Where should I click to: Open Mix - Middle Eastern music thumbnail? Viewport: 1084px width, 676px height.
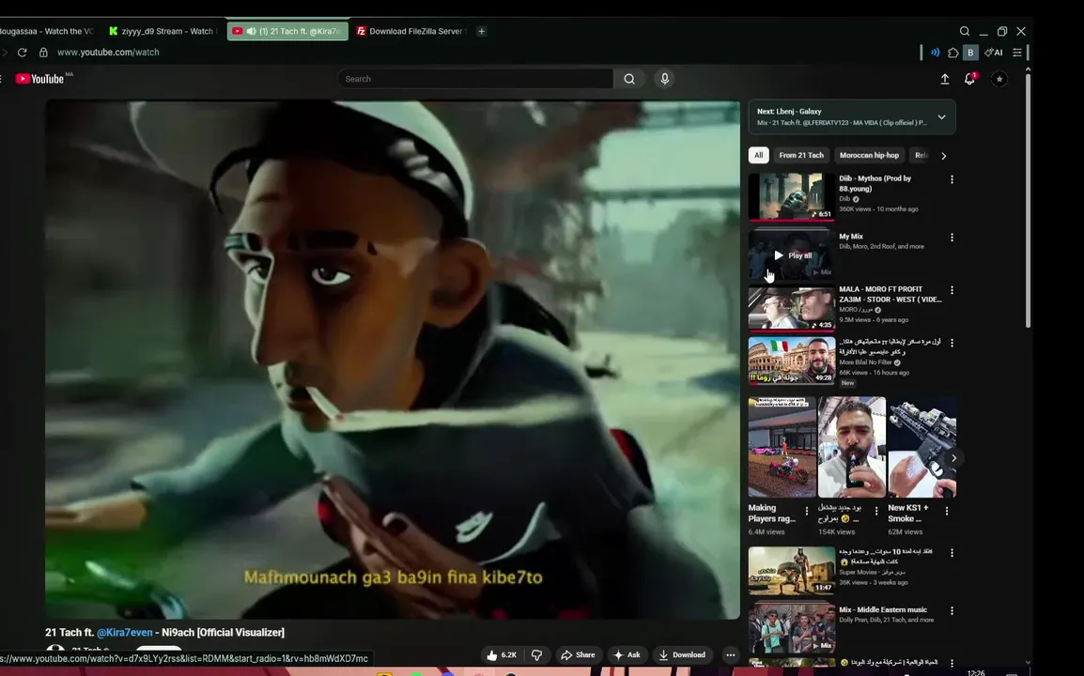coord(792,627)
